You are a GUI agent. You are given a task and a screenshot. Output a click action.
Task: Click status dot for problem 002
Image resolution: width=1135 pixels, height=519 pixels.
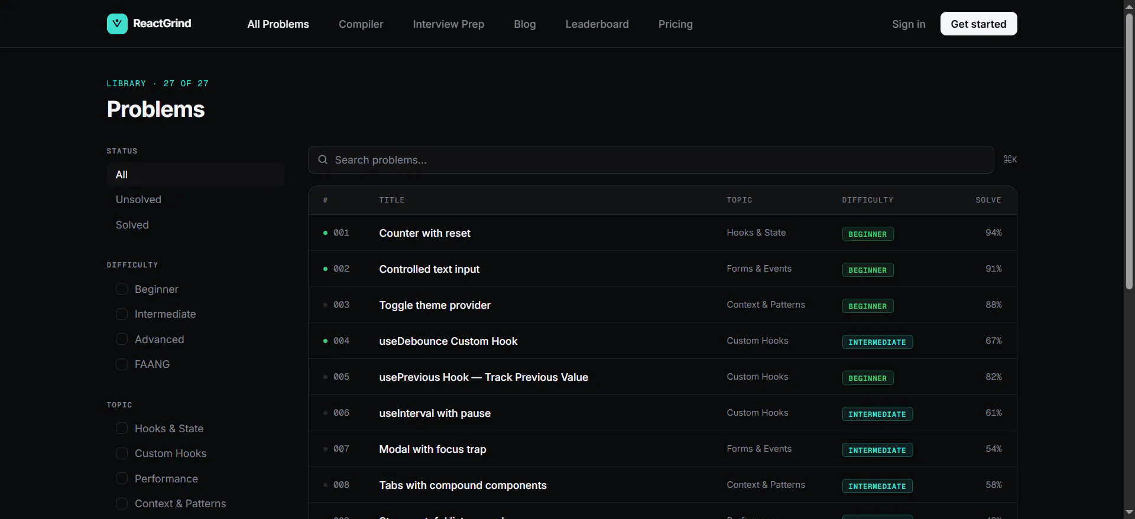pyautogui.click(x=325, y=269)
